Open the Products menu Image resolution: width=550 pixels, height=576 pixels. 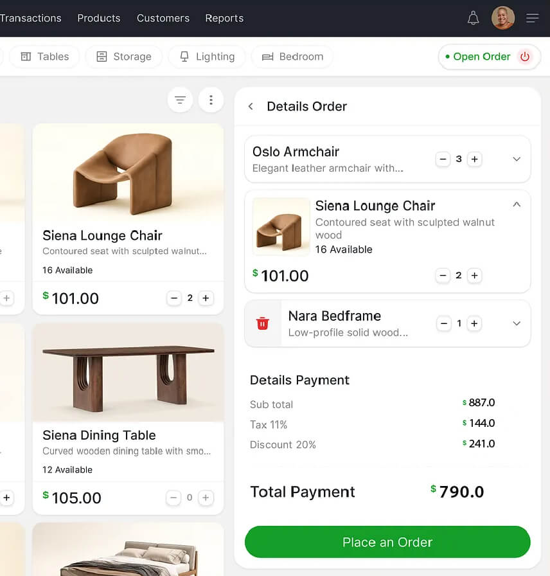(98, 18)
